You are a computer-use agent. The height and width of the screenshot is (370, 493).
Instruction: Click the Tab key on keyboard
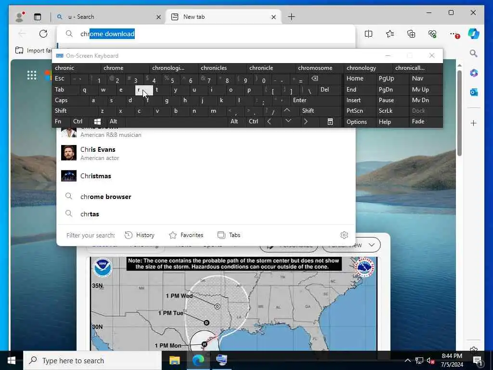click(x=65, y=90)
